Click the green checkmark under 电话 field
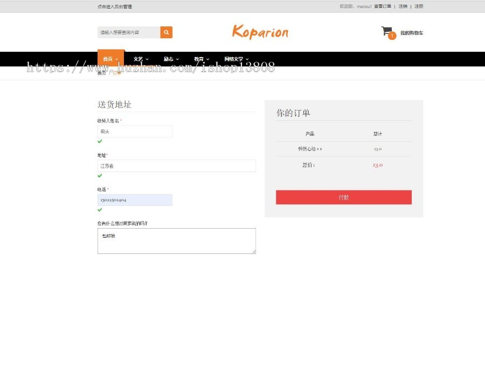The height and width of the screenshot is (385, 485). point(100,210)
